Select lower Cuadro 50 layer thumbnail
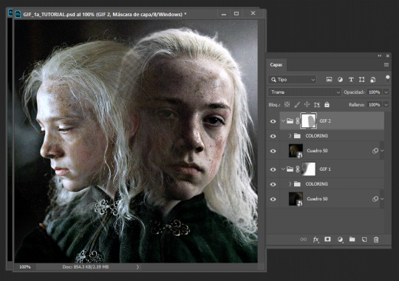The height and width of the screenshot is (281, 399). [x=296, y=199]
